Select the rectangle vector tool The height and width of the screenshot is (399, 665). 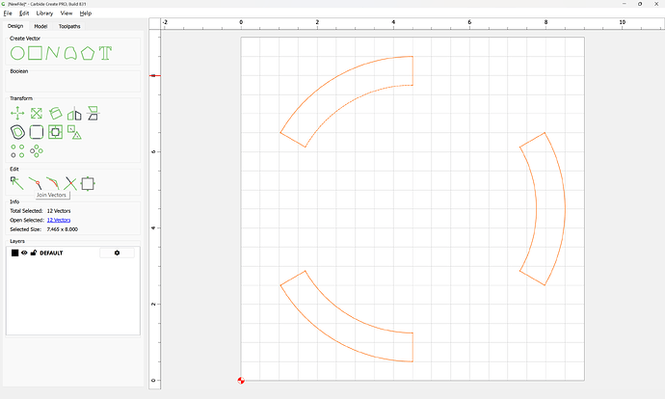[35, 53]
